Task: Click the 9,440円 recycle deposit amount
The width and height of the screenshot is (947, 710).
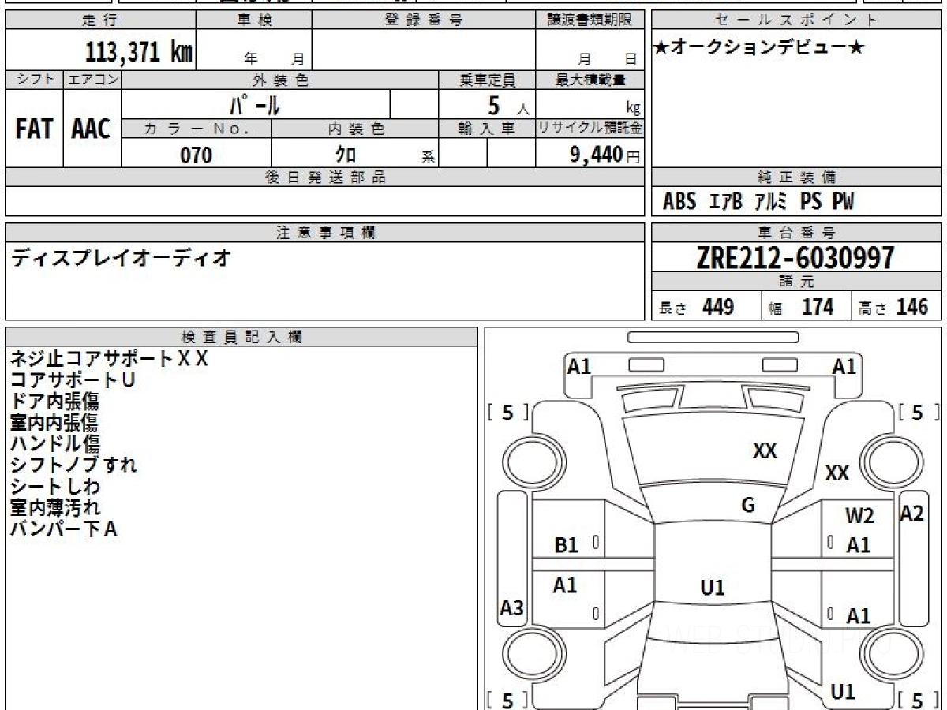Action: coord(605,155)
